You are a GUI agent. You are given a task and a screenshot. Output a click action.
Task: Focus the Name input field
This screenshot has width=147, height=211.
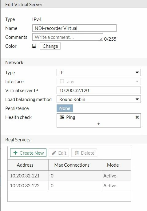pos(74,28)
